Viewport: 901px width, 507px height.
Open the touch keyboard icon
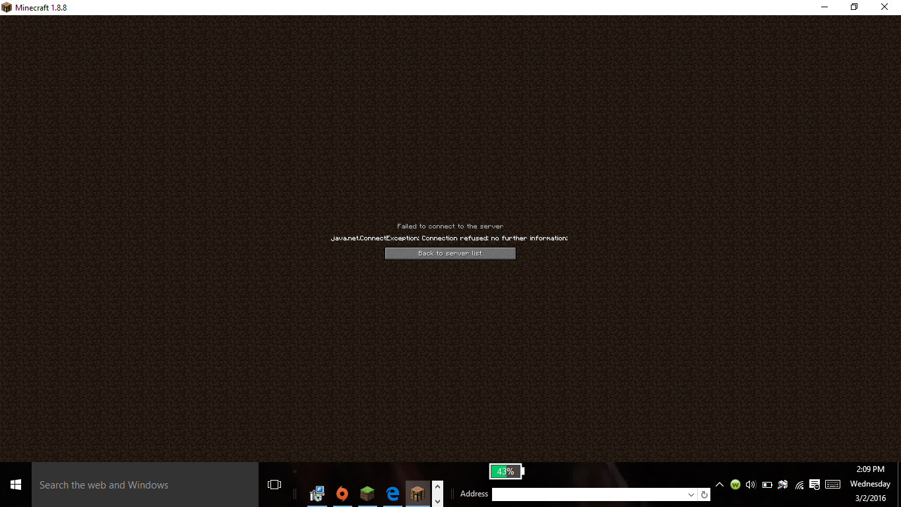point(832,485)
